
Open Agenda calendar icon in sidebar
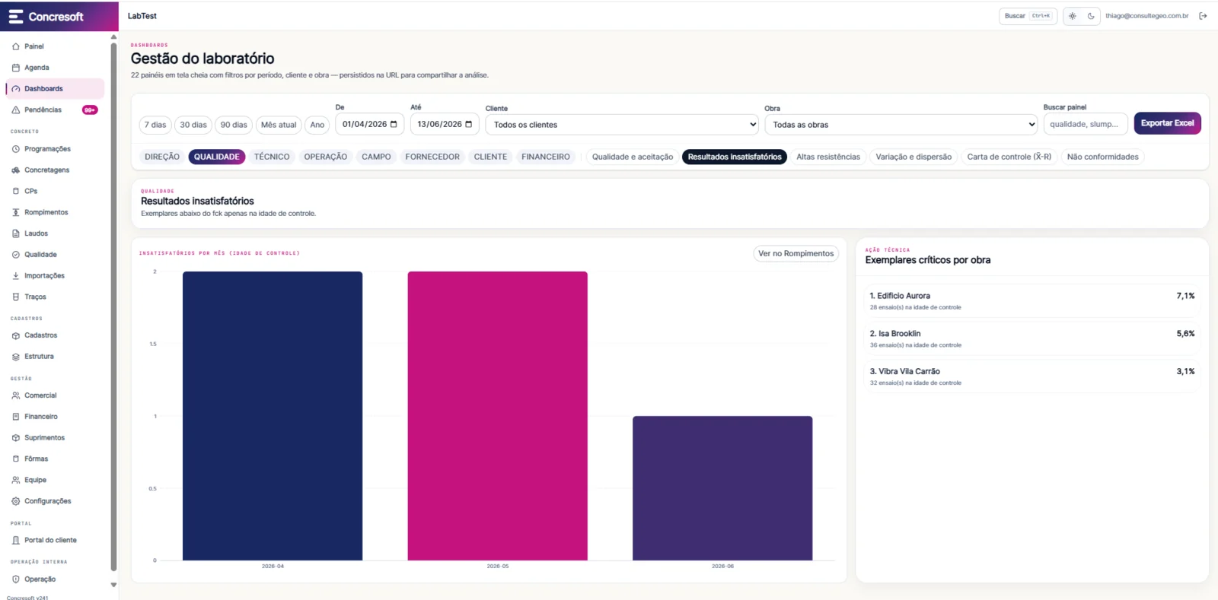point(15,68)
